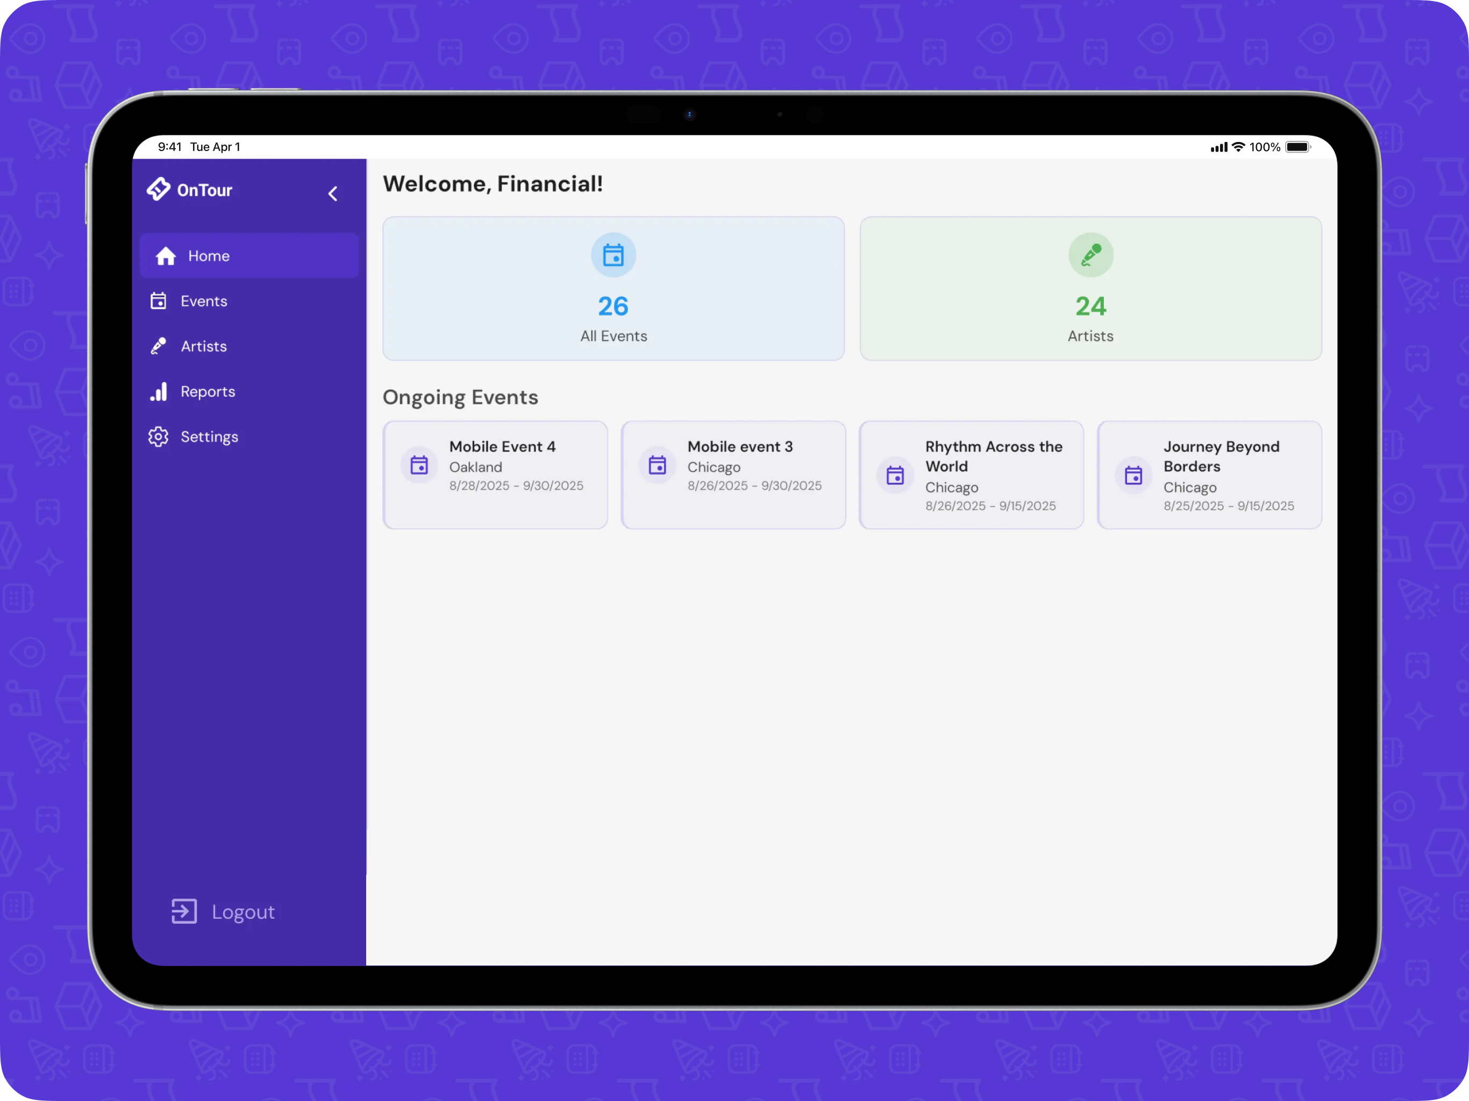Click the Logout label
Image resolution: width=1469 pixels, height=1101 pixels.
[x=243, y=912]
